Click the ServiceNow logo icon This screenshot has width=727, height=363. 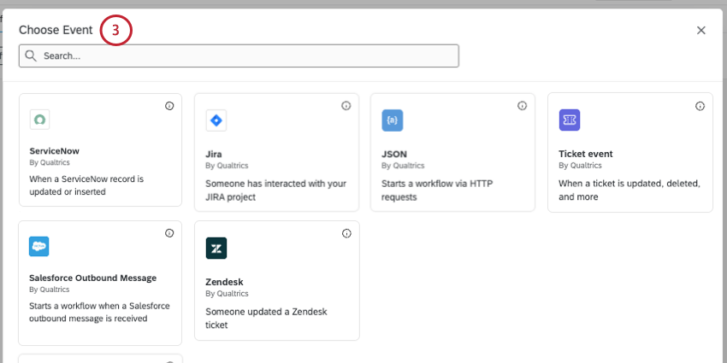pos(39,120)
